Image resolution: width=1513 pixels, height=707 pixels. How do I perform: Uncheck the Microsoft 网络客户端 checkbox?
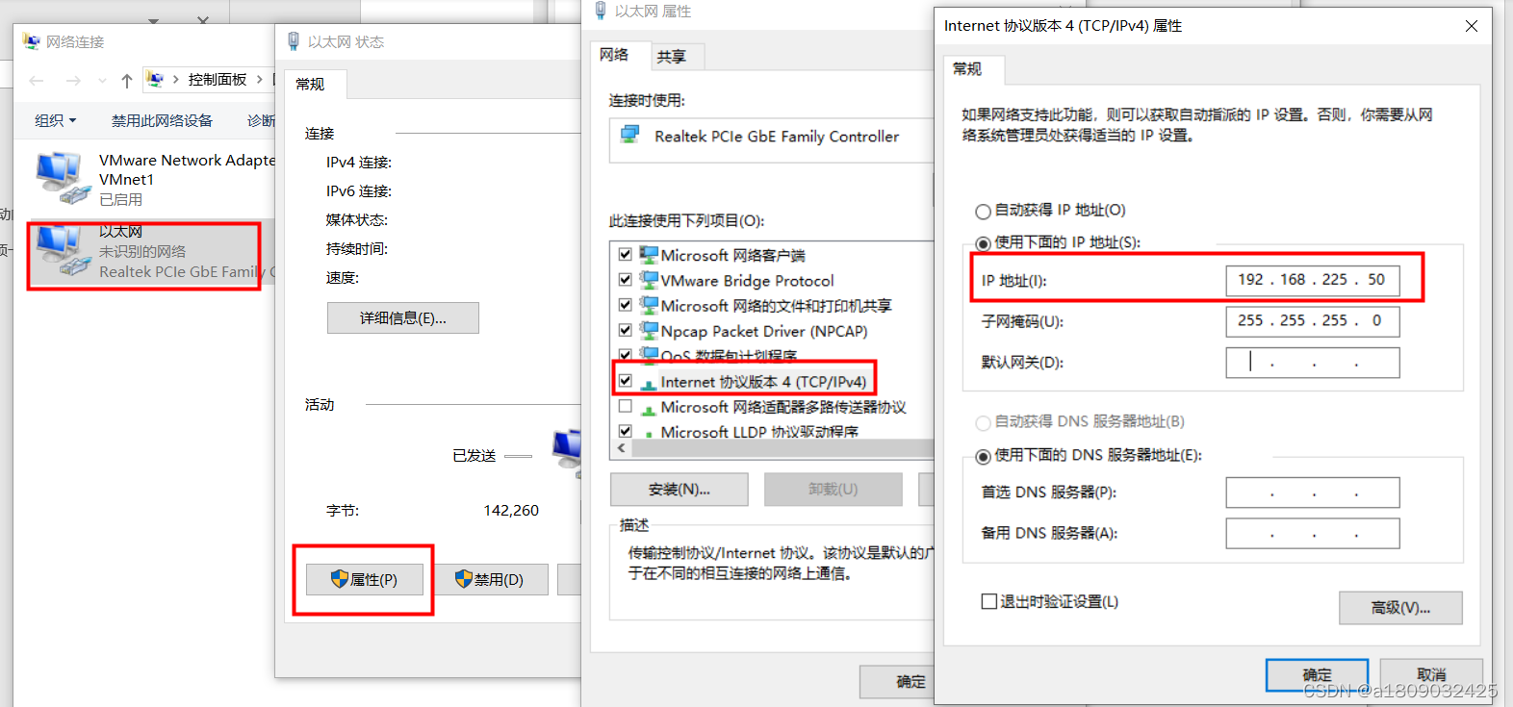(x=625, y=254)
